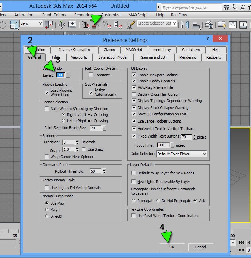The image size is (251, 258).
Task: Click the Select and Scale tool
Action: pos(14,25)
